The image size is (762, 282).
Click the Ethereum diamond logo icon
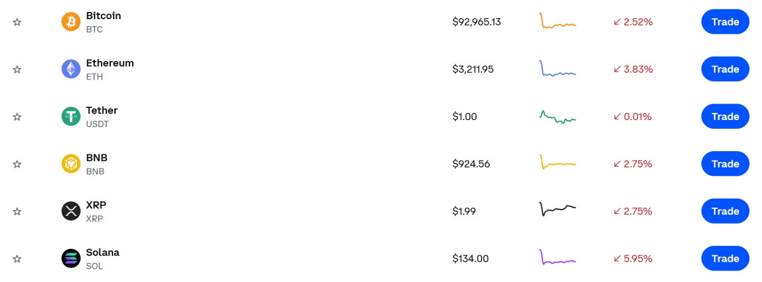point(70,69)
